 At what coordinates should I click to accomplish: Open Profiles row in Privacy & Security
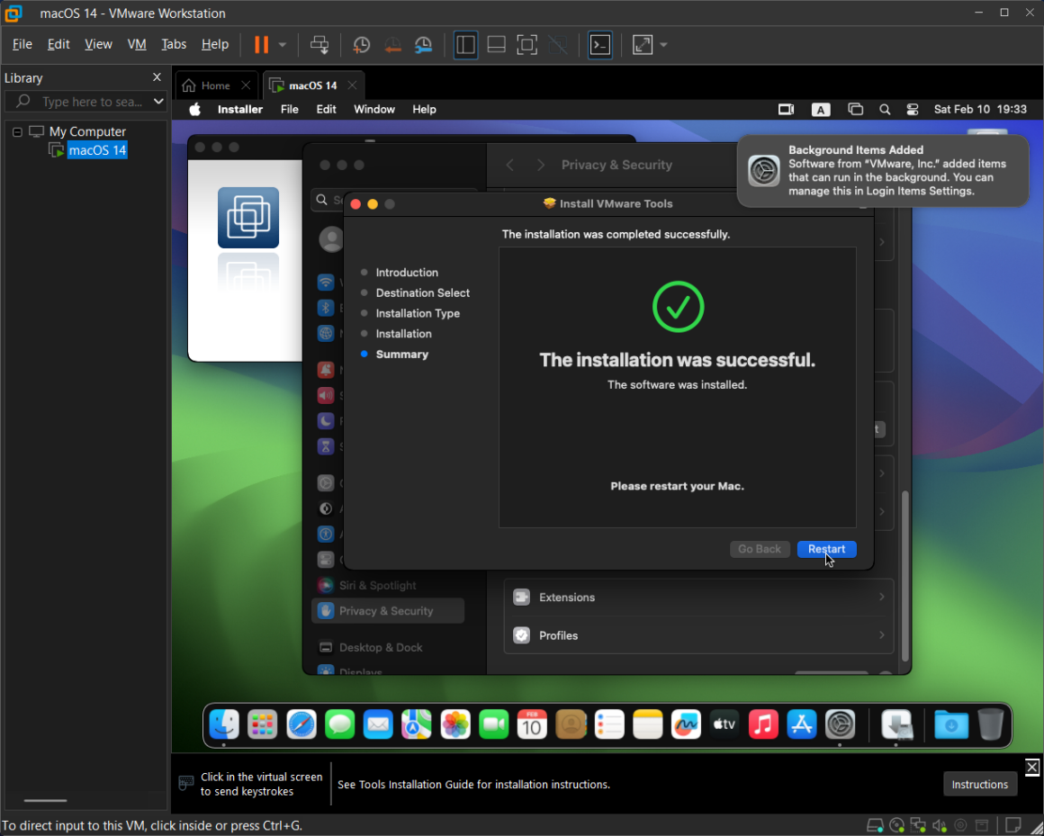699,635
